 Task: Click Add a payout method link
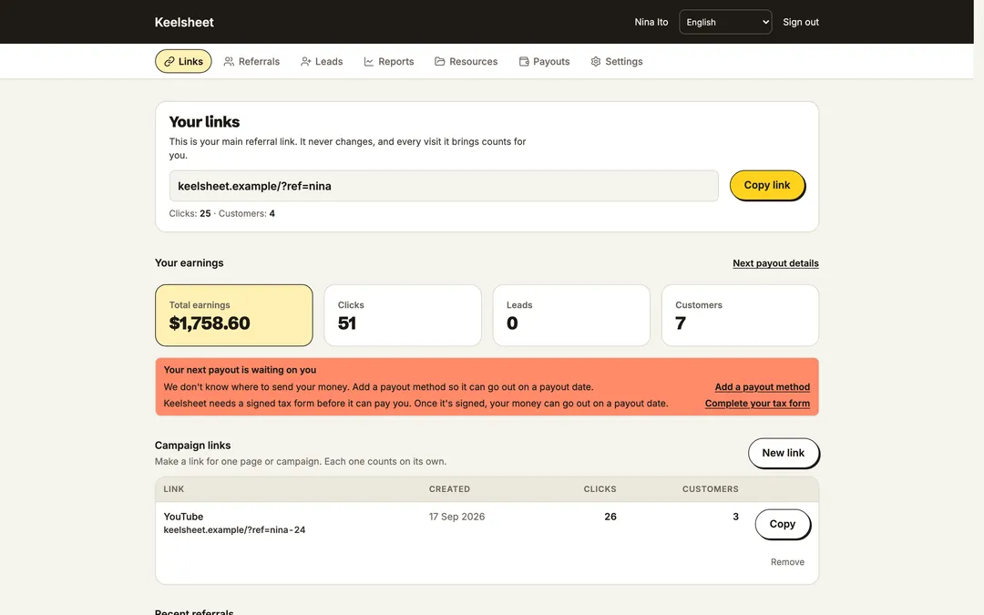[x=763, y=386]
